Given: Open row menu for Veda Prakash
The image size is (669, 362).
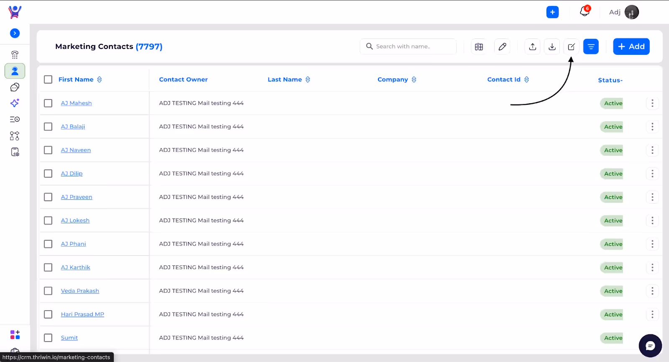Looking at the screenshot, I should tap(652, 291).
